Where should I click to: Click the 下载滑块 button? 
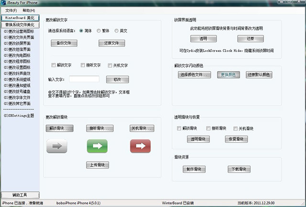click(x=239, y=169)
